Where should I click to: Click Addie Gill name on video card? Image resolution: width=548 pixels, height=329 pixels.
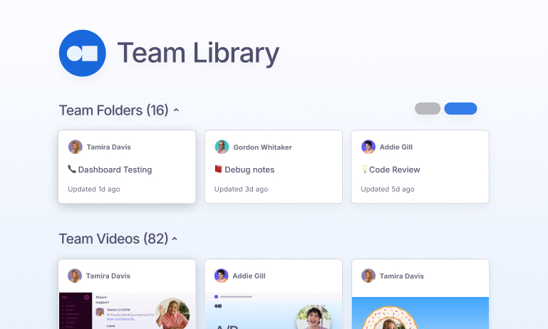coord(249,276)
